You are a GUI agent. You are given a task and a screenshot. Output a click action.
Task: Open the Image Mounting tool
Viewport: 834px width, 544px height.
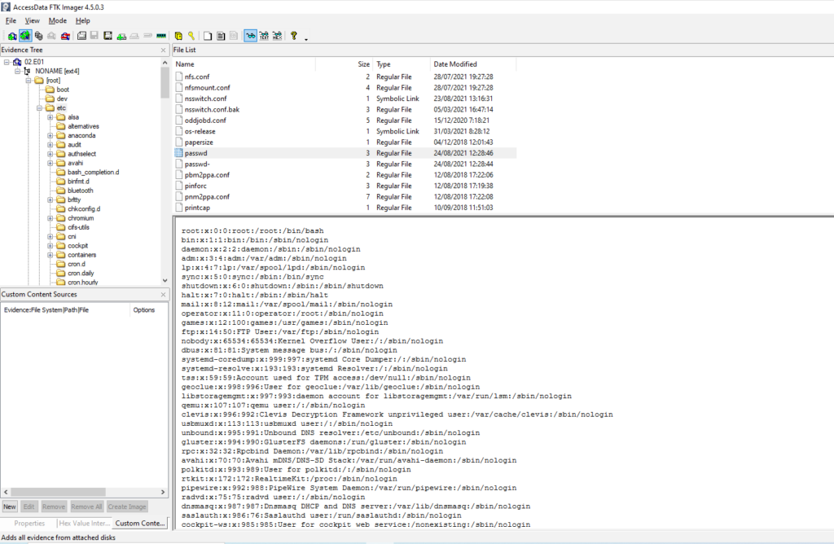pos(38,36)
